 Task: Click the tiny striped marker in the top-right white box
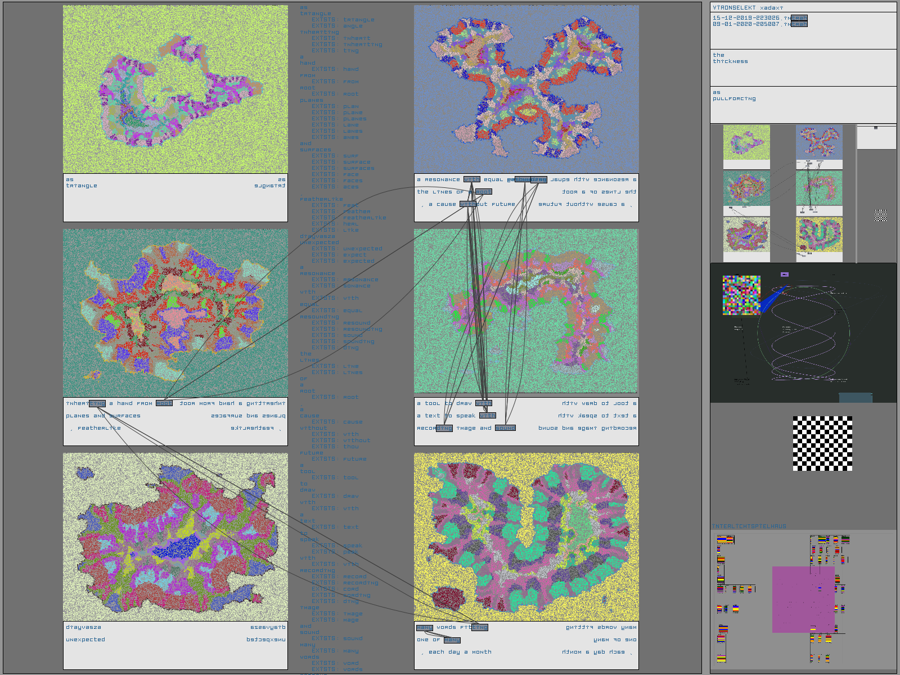(x=876, y=128)
